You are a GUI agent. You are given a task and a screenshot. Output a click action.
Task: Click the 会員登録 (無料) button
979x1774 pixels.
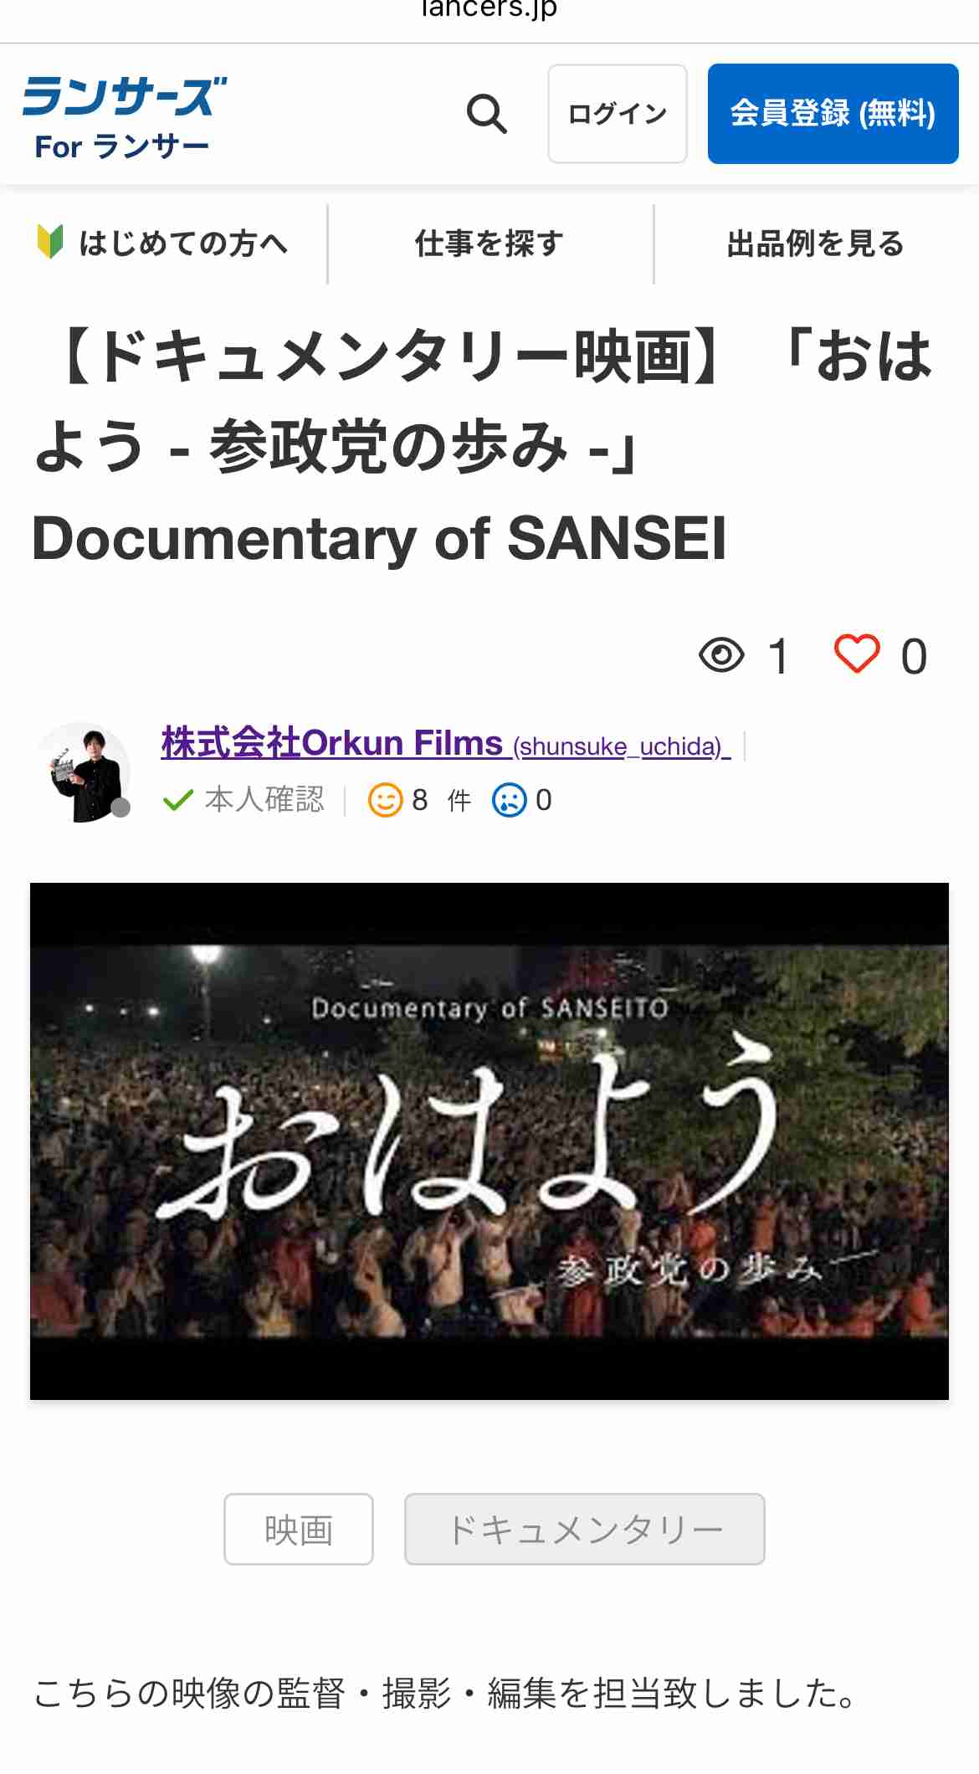pos(833,114)
